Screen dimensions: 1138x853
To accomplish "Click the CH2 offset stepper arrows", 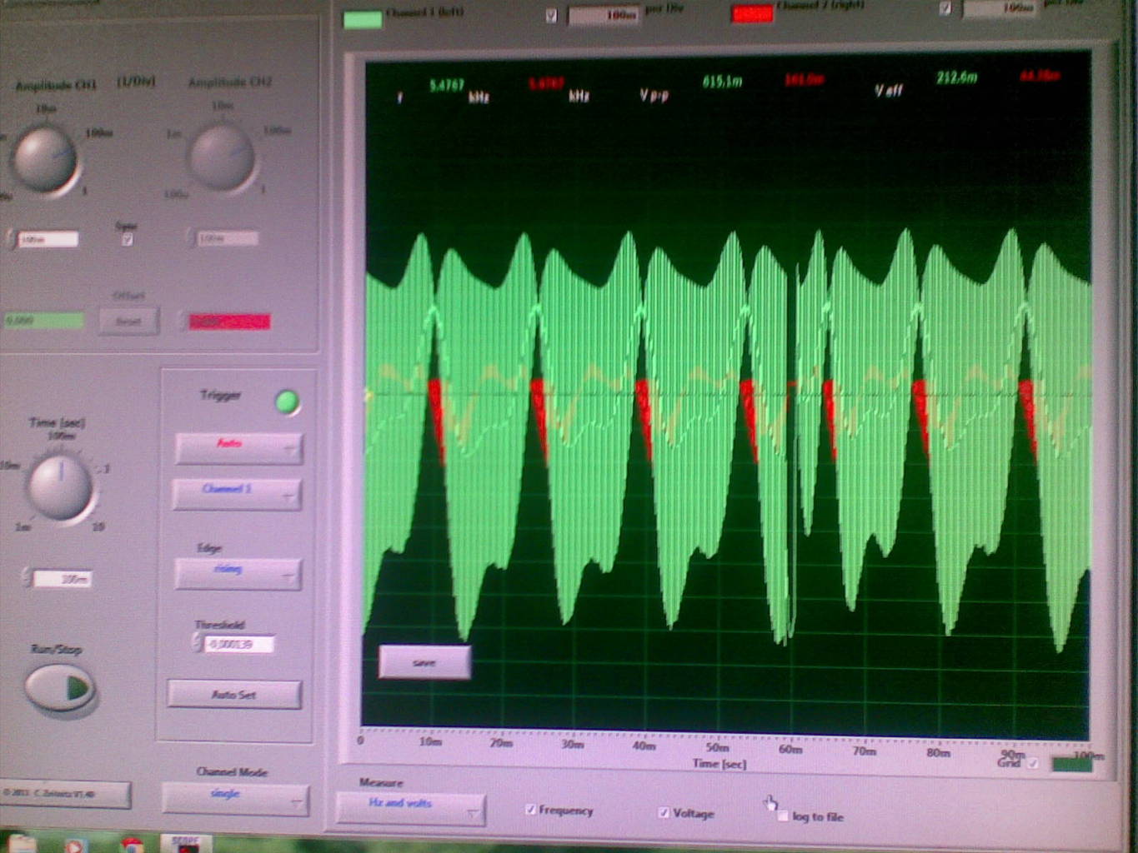I will 183,321.
